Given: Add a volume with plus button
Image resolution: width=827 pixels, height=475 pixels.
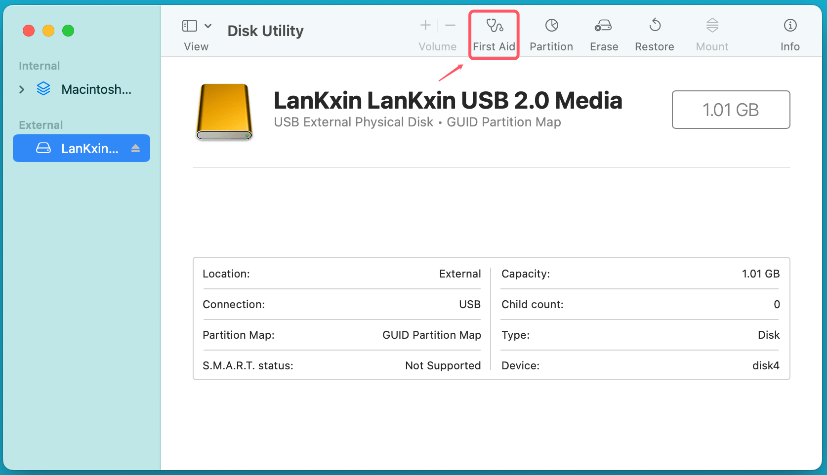Looking at the screenshot, I should [x=425, y=25].
